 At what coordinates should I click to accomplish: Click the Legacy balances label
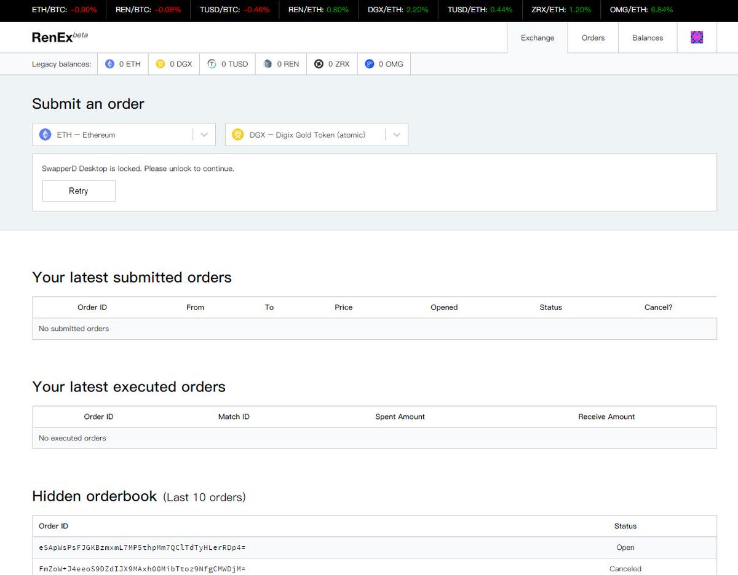click(x=61, y=64)
